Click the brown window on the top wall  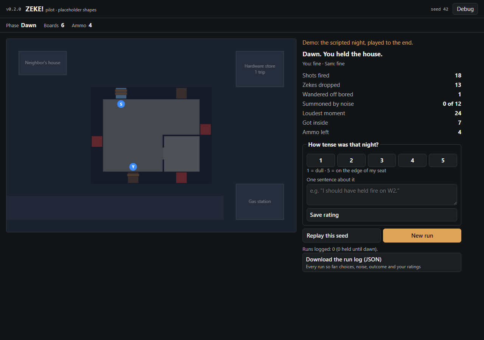(x=181, y=93)
